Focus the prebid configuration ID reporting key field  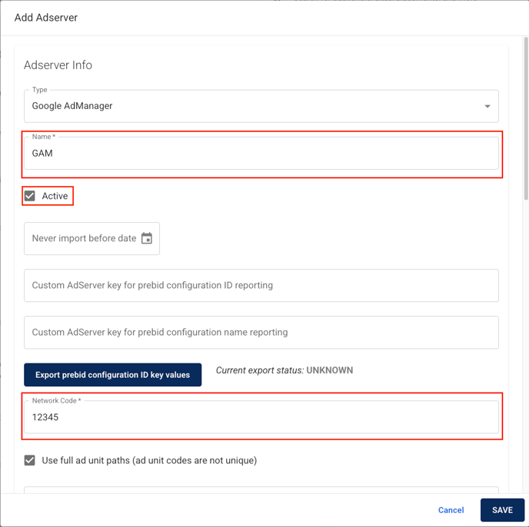(261, 285)
